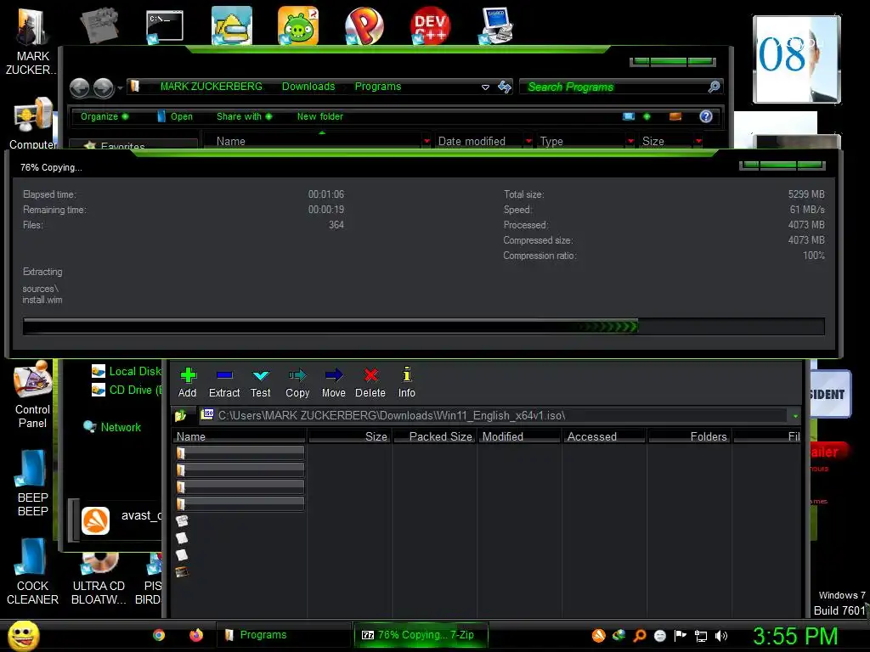The width and height of the screenshot is (870, 652).
Task: Sort 7-Zip list by Accessed column
Action: click(604, 436)
